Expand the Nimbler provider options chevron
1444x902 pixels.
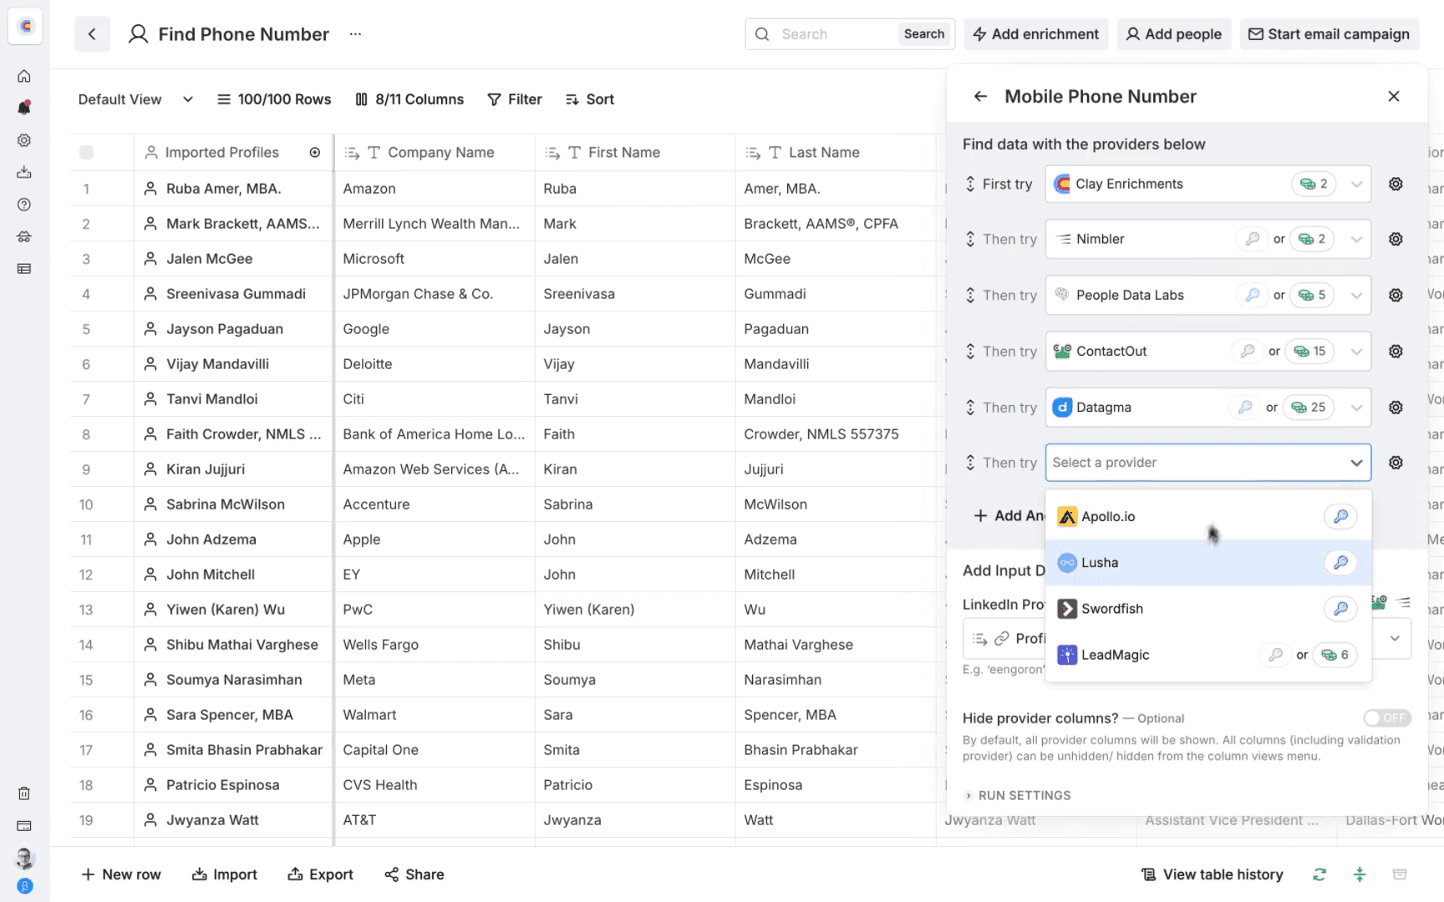click(x=1355, y=239)
